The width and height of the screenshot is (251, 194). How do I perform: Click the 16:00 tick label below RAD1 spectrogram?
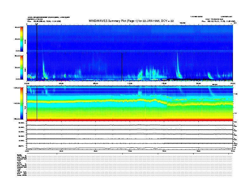(164, 83)
